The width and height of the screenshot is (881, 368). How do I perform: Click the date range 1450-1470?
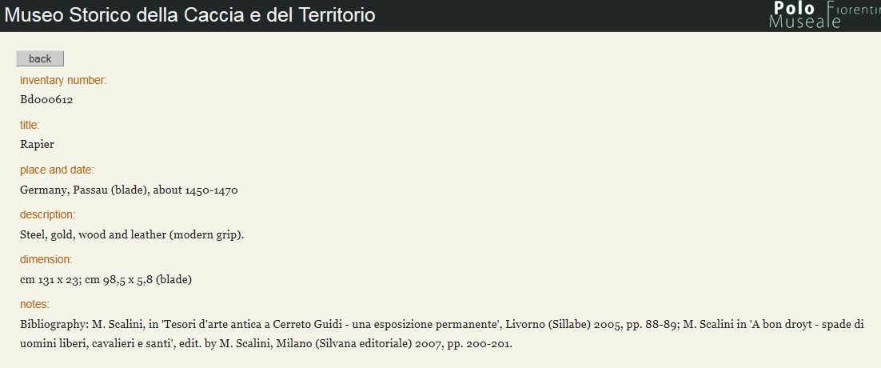coord(212,190)
